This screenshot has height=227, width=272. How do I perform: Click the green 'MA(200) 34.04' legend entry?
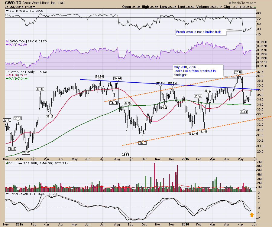17,78
